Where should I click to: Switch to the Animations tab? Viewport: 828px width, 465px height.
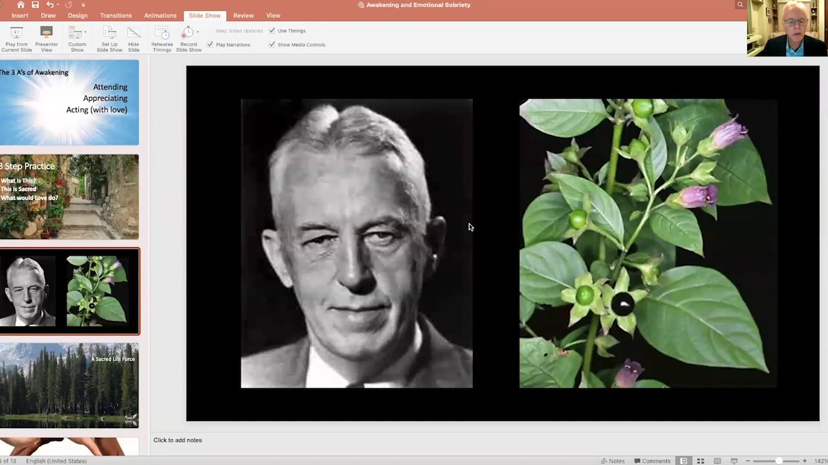tap(160, 15)
